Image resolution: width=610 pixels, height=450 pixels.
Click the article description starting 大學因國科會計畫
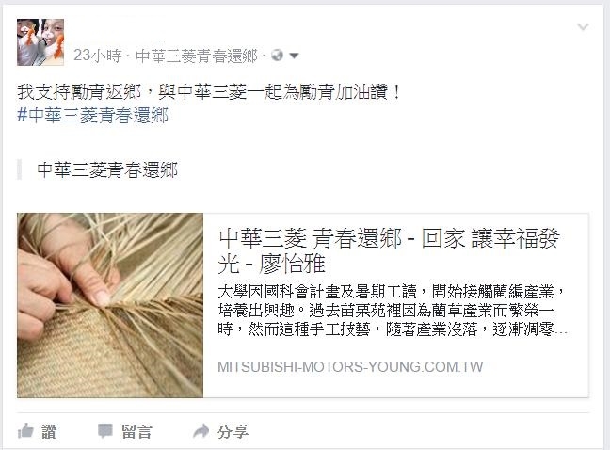[393, 311]
